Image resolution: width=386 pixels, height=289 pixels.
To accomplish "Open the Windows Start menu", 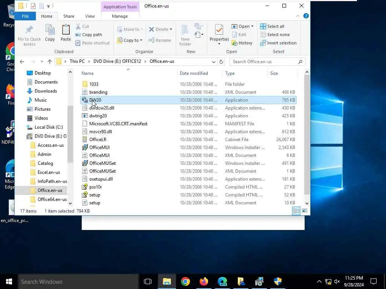I will tap(9, 281).
